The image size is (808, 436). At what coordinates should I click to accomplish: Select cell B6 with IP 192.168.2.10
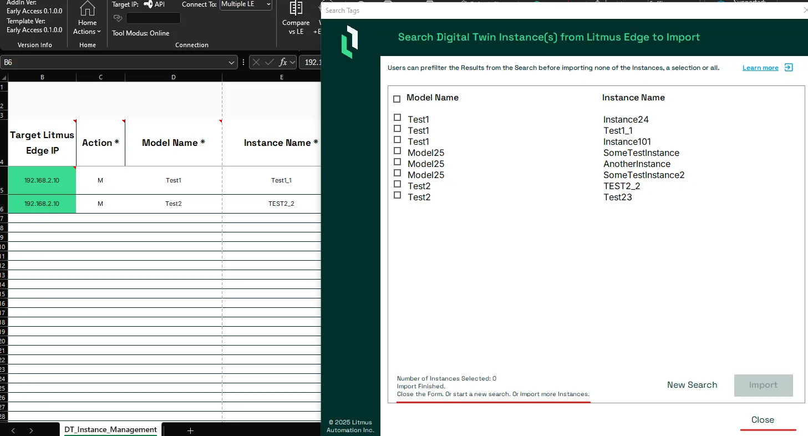click(x=42, y=204)
